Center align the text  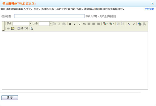point(94,24)
